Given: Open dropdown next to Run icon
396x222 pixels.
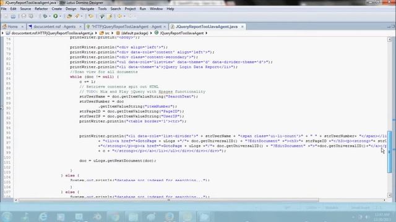Looking at the screenshot, I should (x=61, y=17).
